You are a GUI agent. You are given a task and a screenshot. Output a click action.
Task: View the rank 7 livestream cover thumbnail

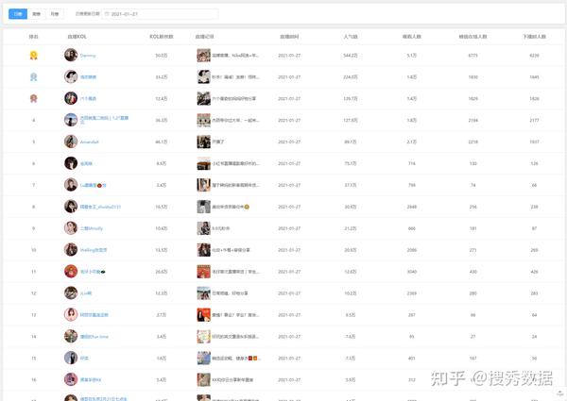203,185
